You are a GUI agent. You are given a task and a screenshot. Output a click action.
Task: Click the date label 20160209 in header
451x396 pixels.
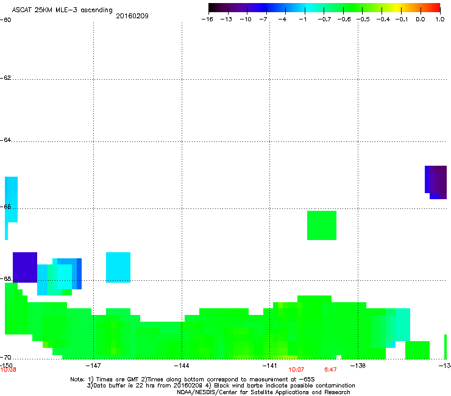click(x=132, y=16)
